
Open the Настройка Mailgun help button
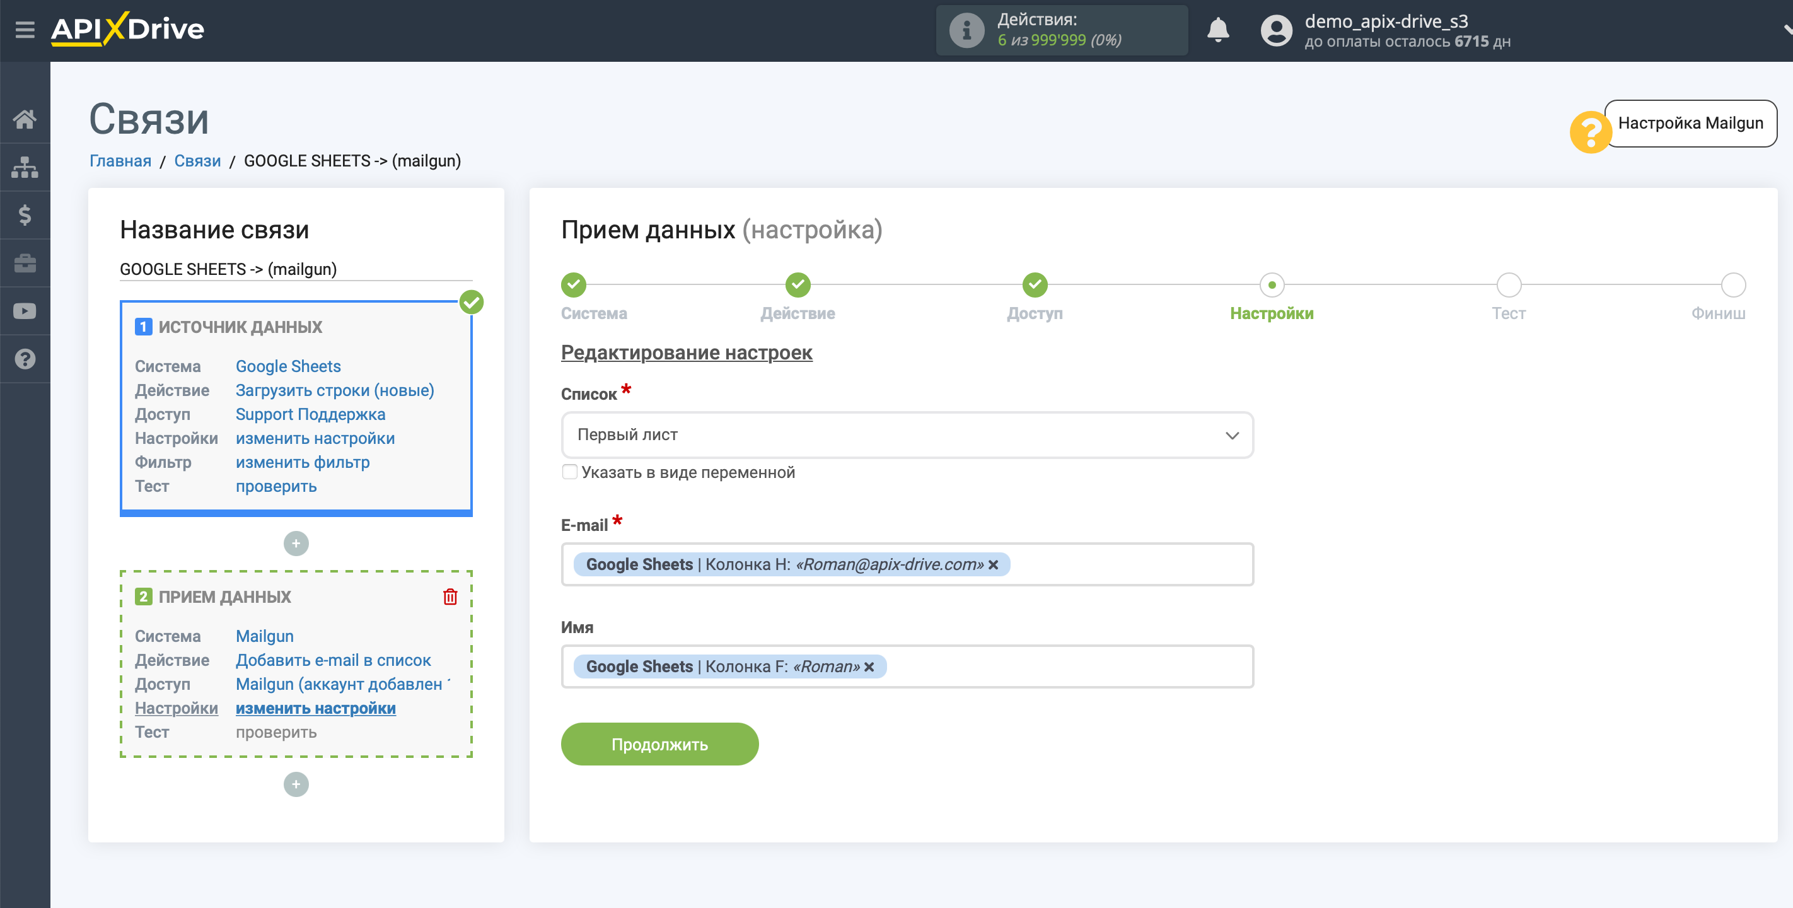(x=1690, y=123)
